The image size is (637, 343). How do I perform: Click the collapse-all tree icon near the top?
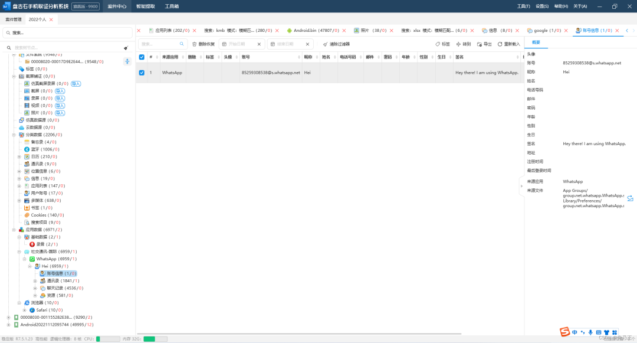point(127,61)
